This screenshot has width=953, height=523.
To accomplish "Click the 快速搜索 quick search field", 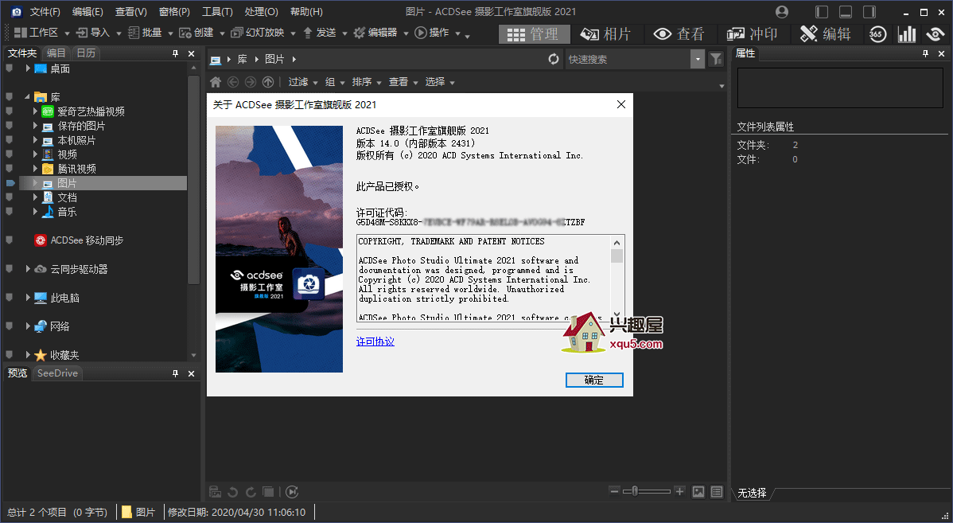I will point(627,59).
